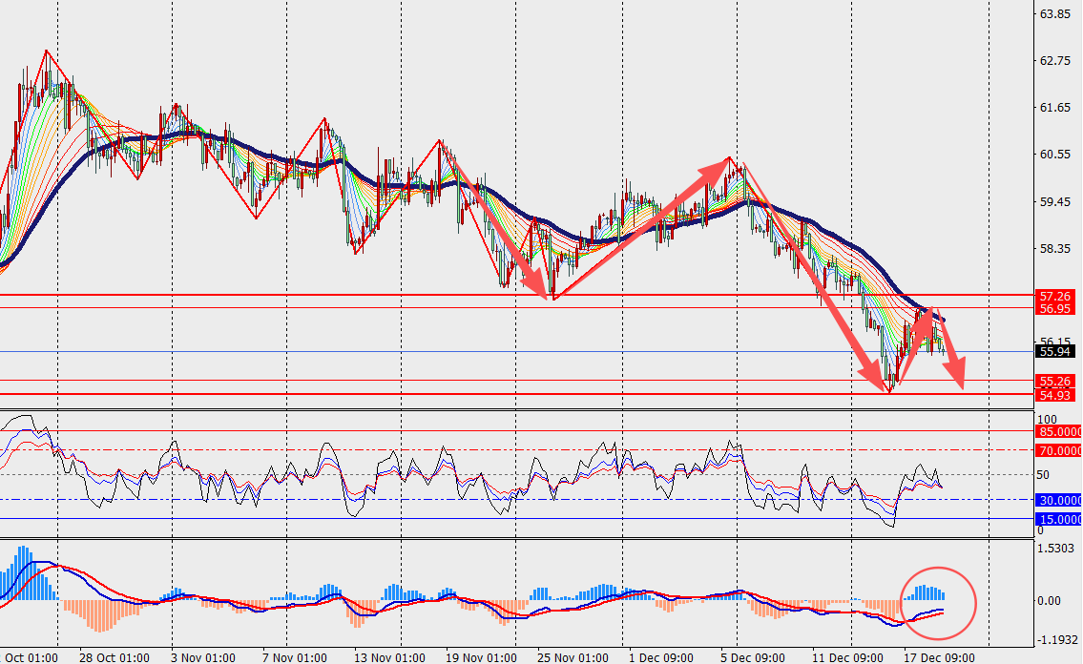Click the 60.55 value on price axis
The width and height of the screenshot is (1083, 664).
1053,155
